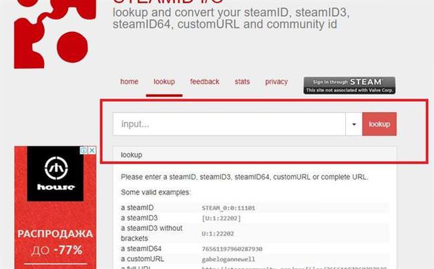This screenshot has width=434, height=269.
Task: Select example 76561197960287930
Action: click(232, 249)
